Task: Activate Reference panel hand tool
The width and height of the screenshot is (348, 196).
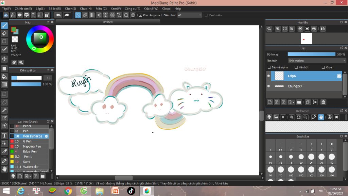Action: [x=321, y=117]
